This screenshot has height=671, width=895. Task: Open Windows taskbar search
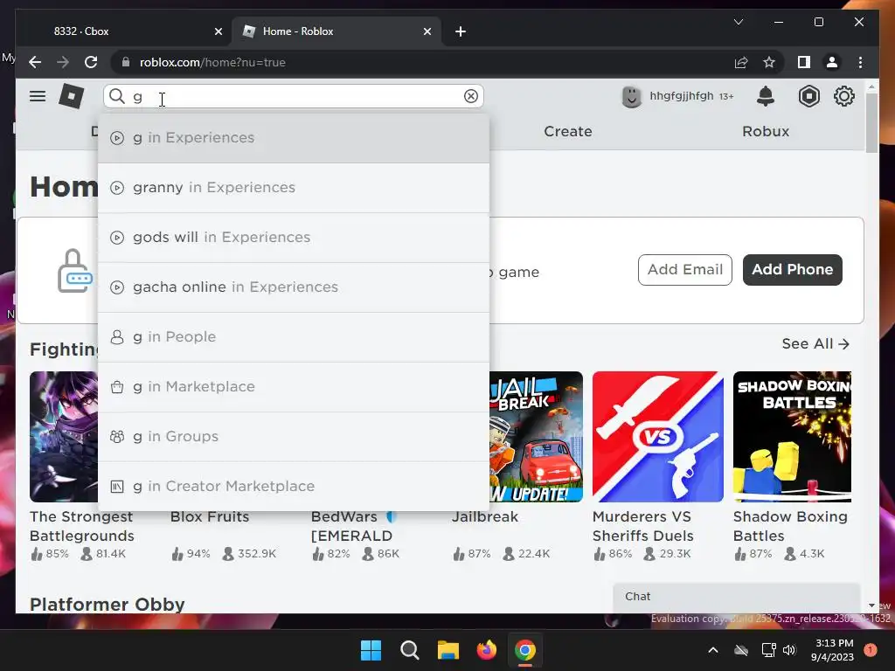409,650
